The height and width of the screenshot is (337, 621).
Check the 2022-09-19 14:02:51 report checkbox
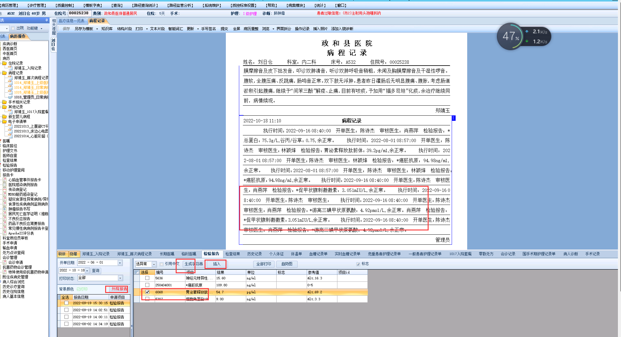[66, 310]
